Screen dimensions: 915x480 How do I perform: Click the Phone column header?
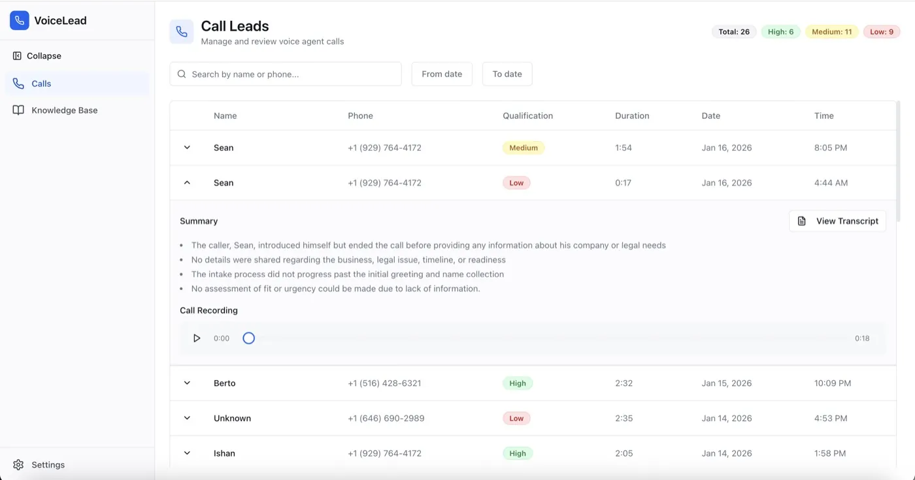(x=360, y=116)
